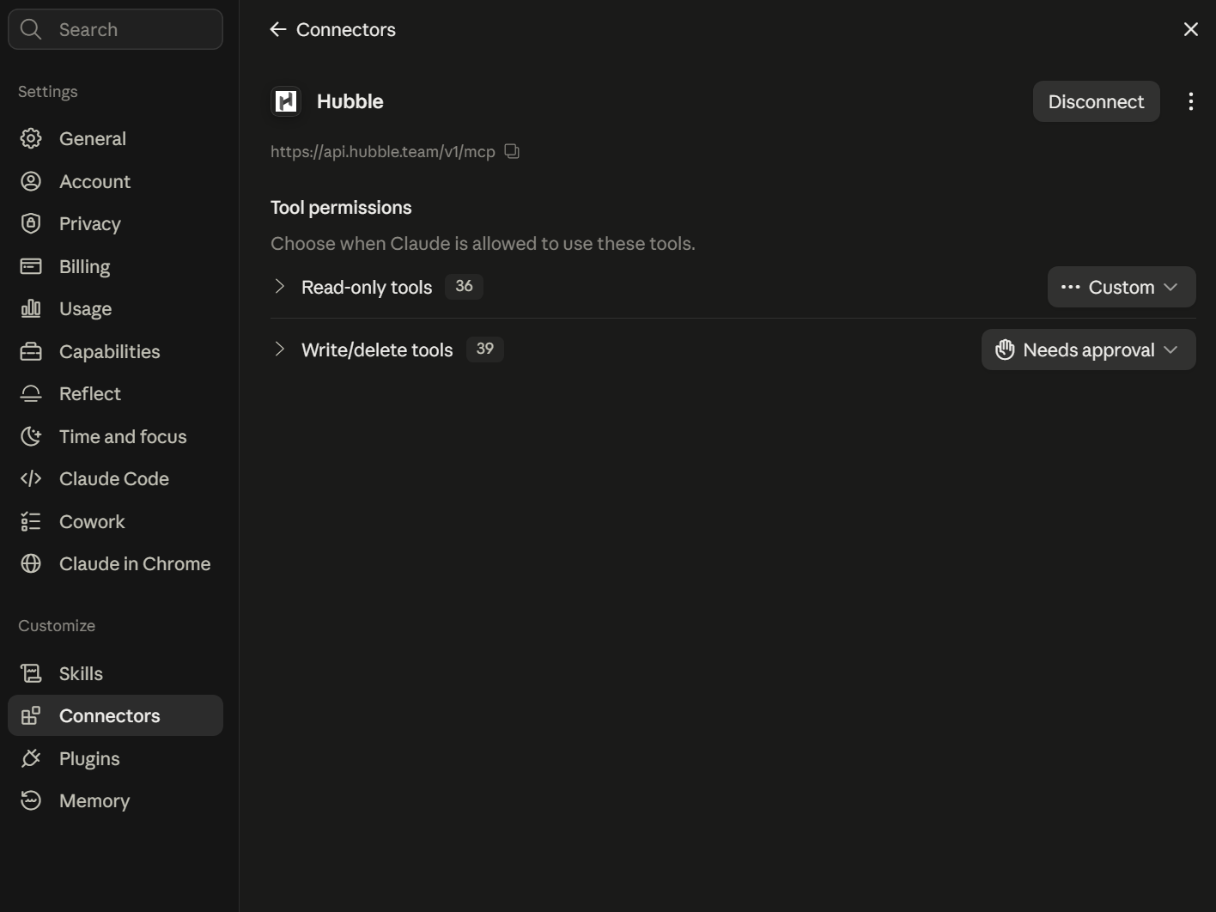Open the Plugins page
Image resolution: width=1216 pixels, height=912 pixels.
click(x=115, y=758)
